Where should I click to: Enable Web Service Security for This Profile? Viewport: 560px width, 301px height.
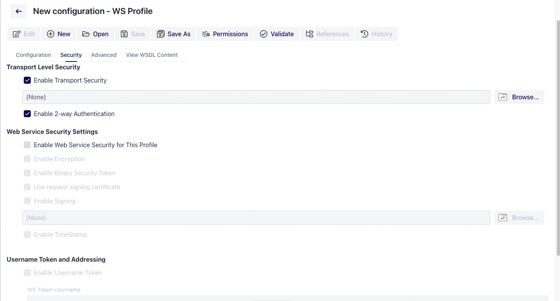[27, 145]
